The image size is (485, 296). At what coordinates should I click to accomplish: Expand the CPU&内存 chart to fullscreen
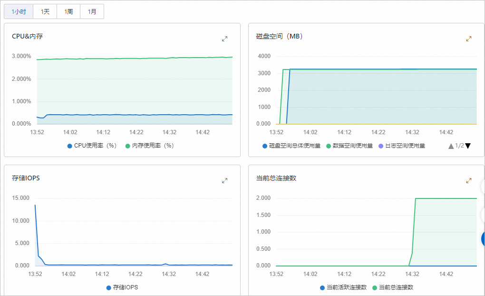[225, 39]
